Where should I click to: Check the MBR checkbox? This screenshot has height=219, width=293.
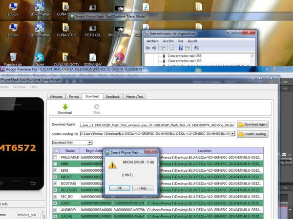click(55, 164)
